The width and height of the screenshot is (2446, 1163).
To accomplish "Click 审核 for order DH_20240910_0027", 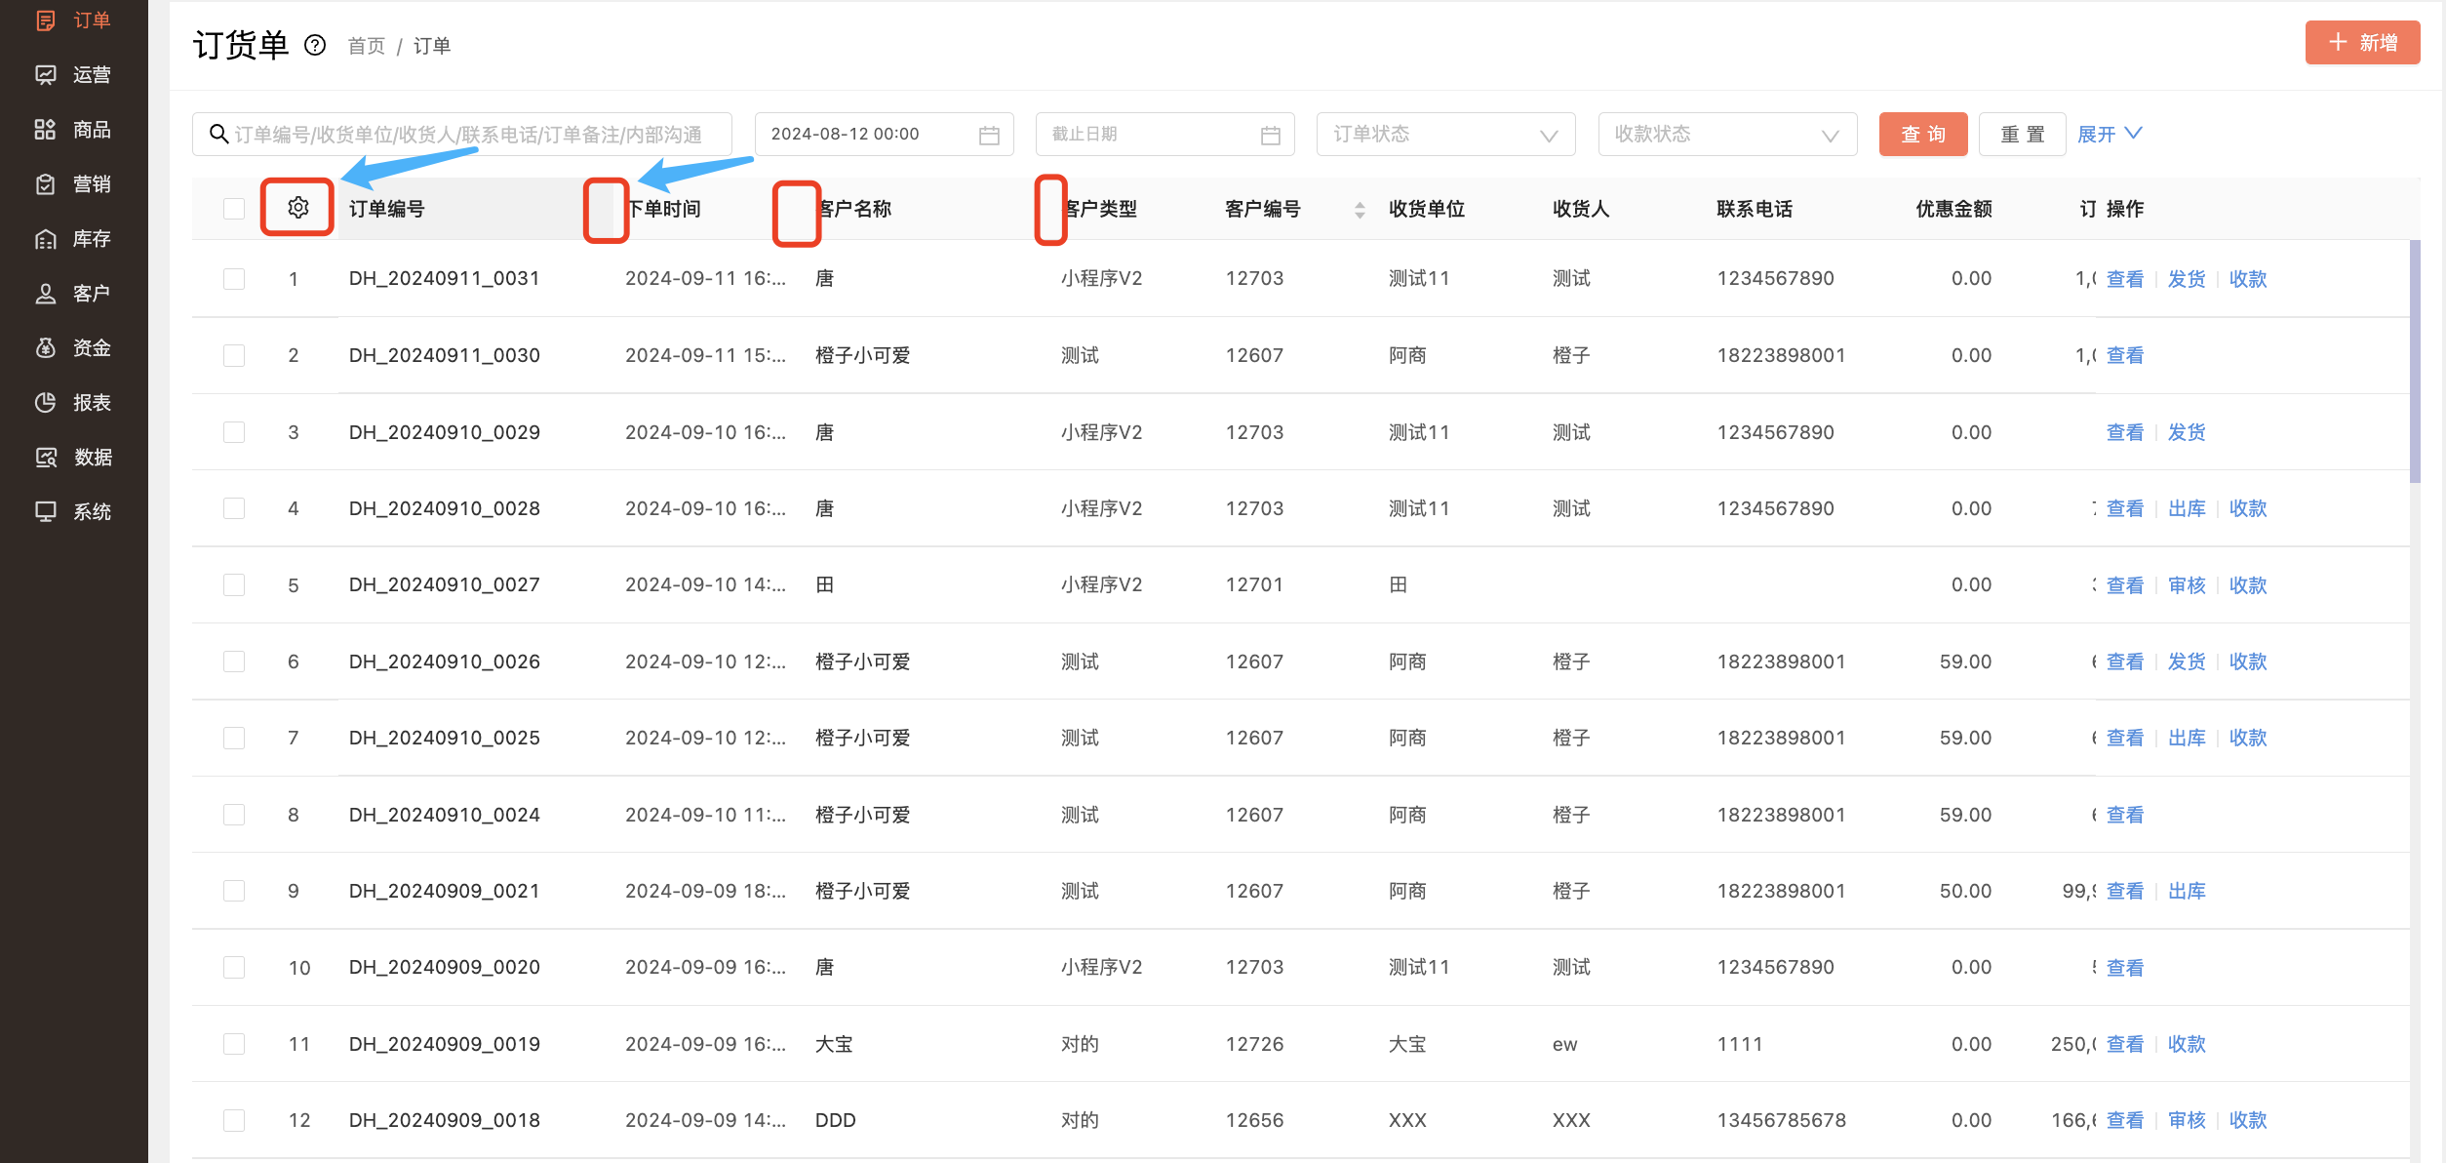I will (x=2187, y=585).
